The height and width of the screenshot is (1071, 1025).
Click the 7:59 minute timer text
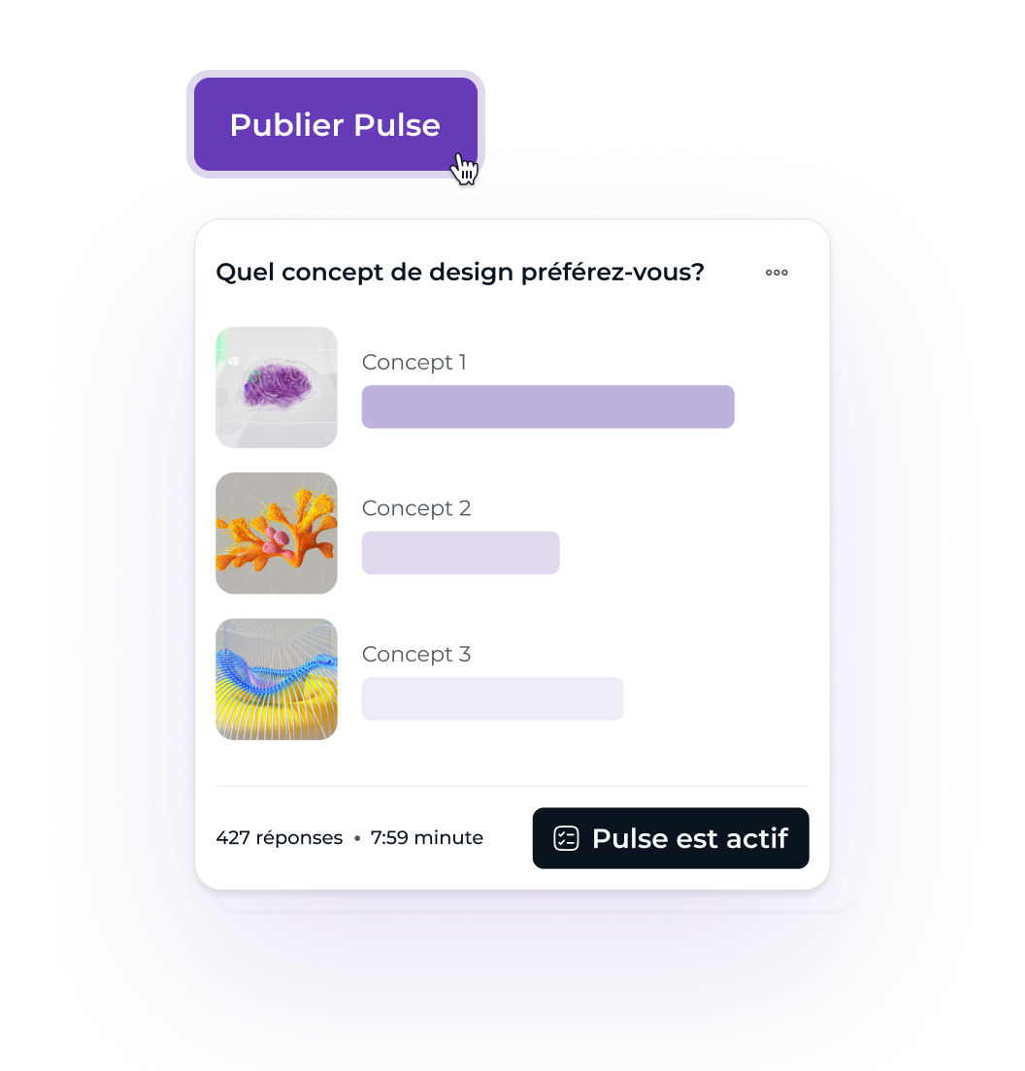pyautogui.click(x=427, y=838)
